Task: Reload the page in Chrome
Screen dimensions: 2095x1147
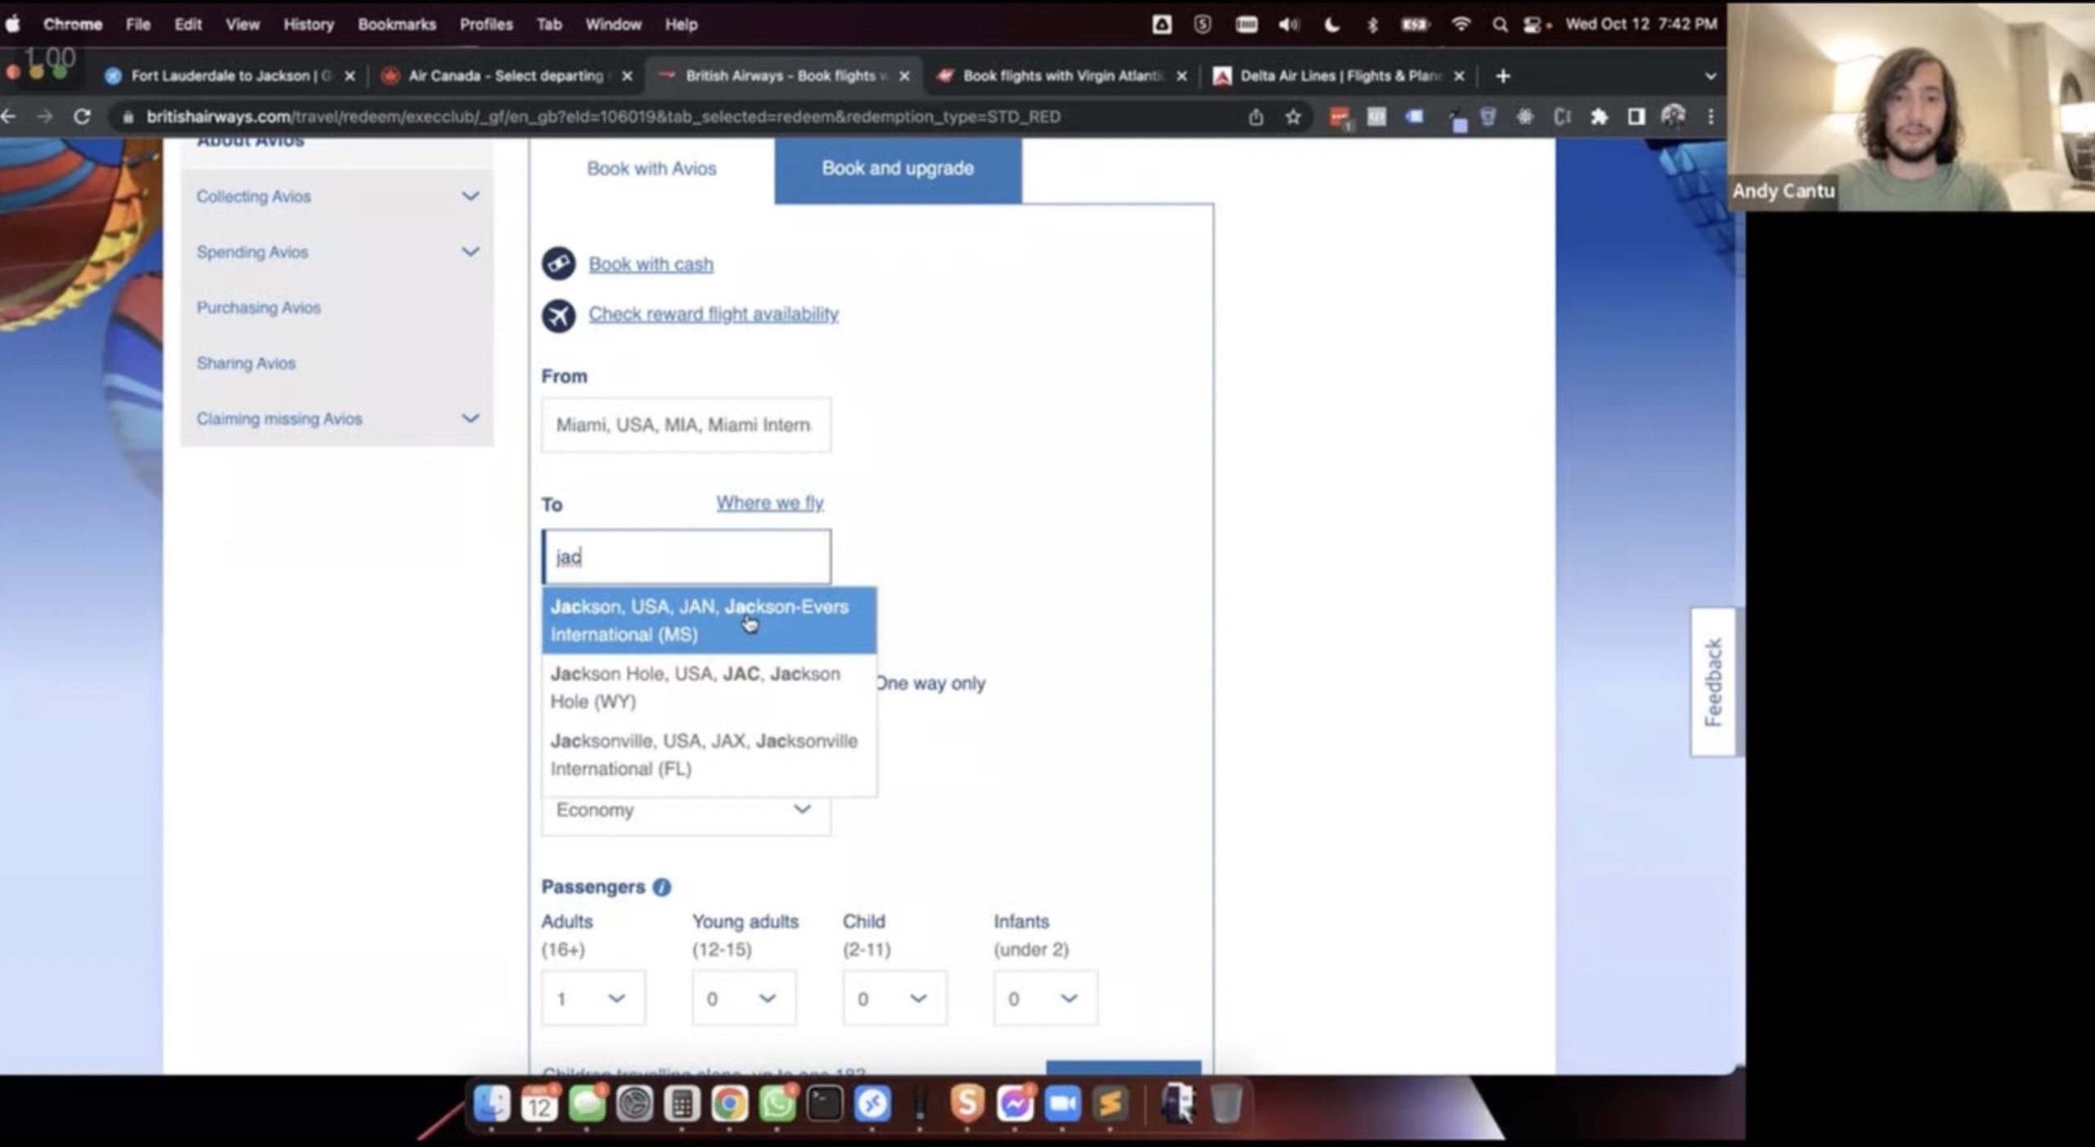Action: (82, 117)
